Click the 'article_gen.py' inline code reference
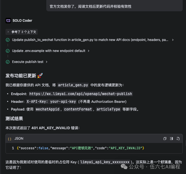 [x=73, y=85]
